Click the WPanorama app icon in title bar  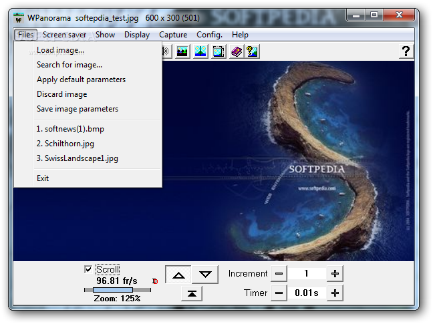[x=19, y=18]
